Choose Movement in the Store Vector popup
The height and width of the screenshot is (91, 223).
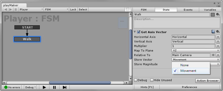click(x=191, y=71)
